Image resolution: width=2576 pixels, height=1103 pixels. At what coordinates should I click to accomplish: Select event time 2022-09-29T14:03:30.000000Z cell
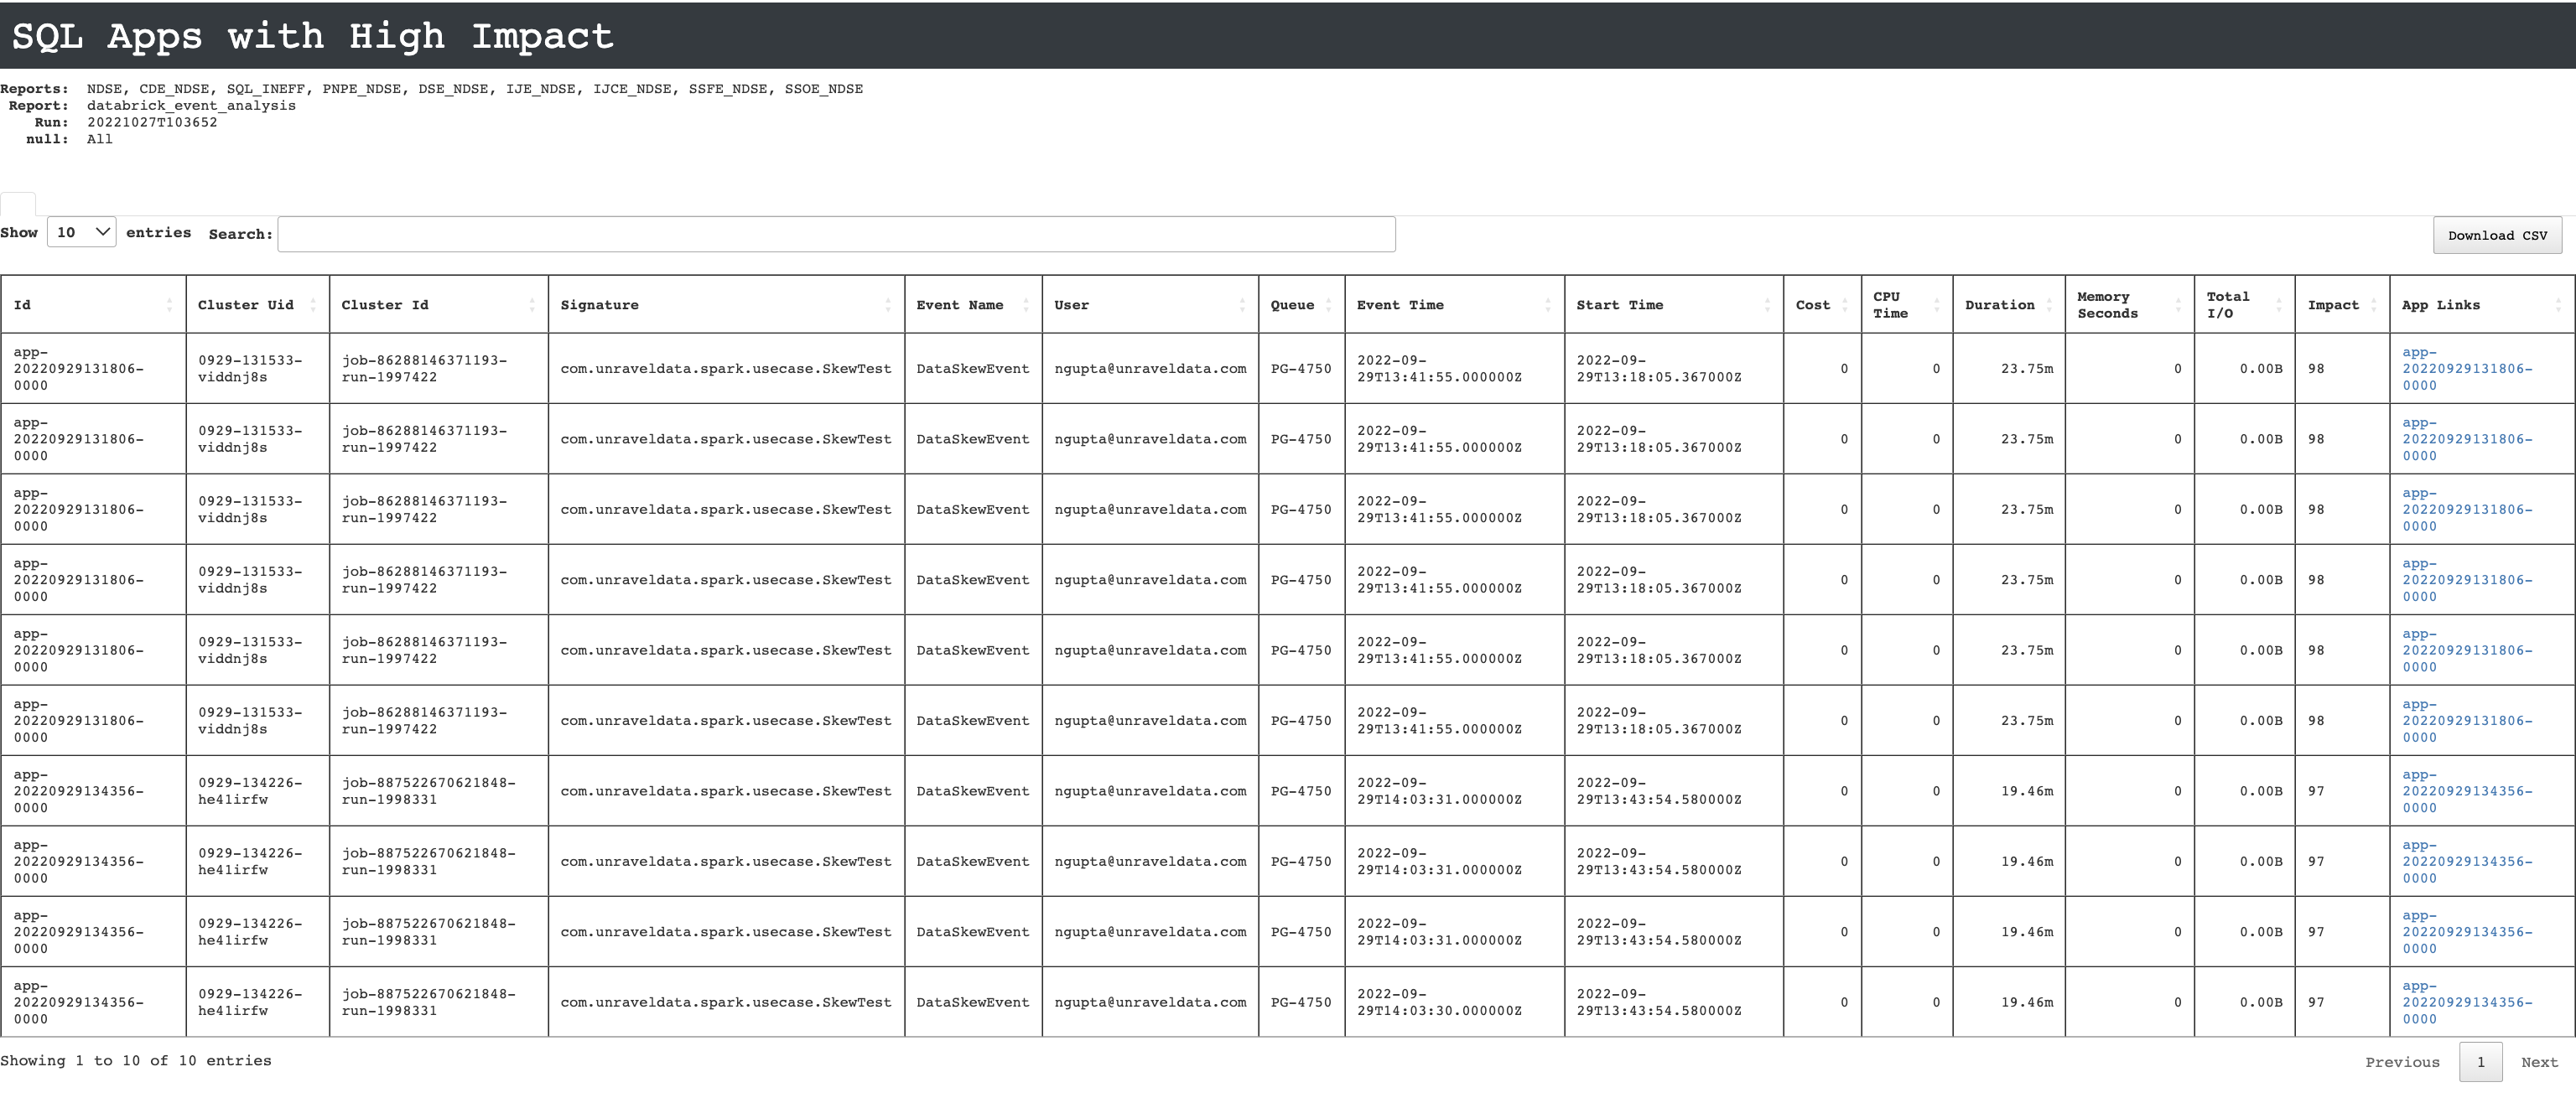(1454, 1002)
